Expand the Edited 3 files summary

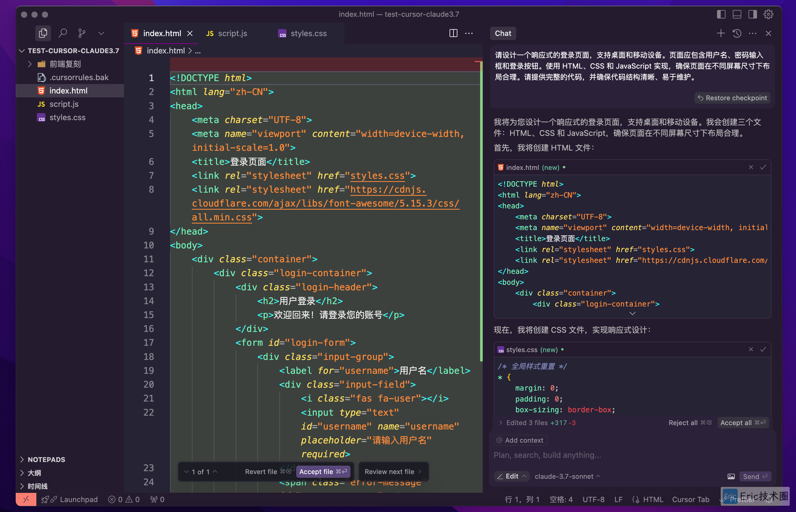point(537,422)
